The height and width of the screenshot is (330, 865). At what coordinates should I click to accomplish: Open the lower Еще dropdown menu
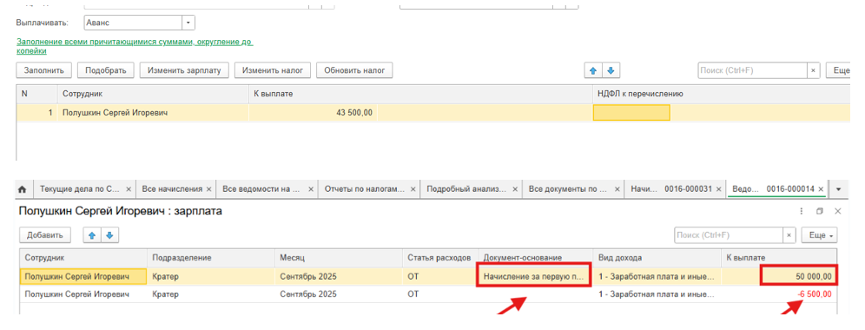click(x=819, y=235)
